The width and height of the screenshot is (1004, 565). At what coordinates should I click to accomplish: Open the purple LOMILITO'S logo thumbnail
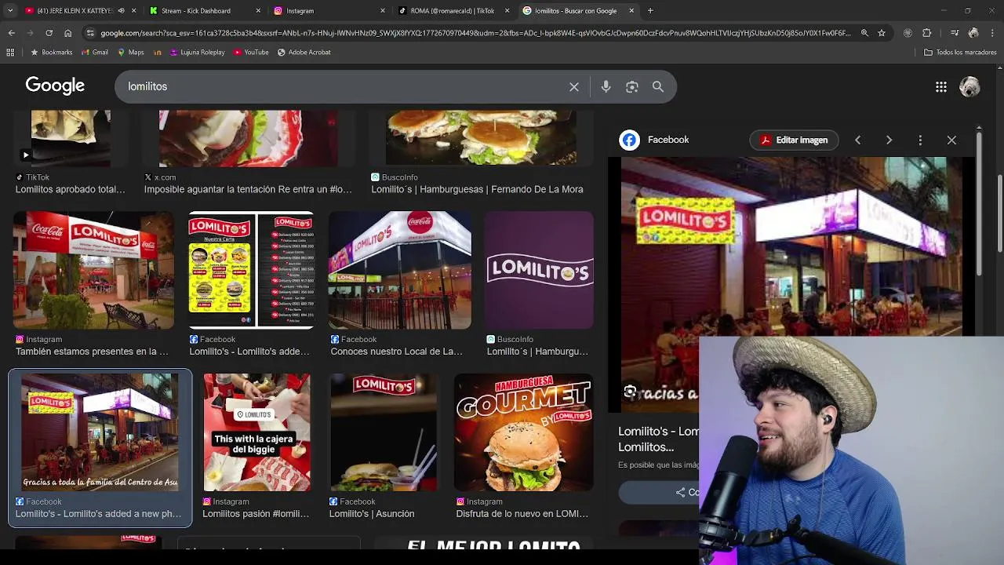(x=539, y=270)
